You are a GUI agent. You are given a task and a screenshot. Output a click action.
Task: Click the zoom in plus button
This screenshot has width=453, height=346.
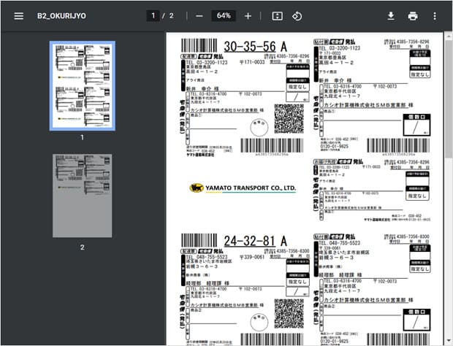248,16
